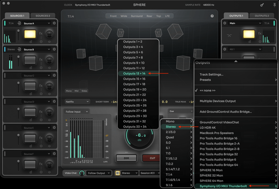The width and height of the screenshot is (279, 189).
Task: Open the Source A name dropdown
Action: pos(36,23)
